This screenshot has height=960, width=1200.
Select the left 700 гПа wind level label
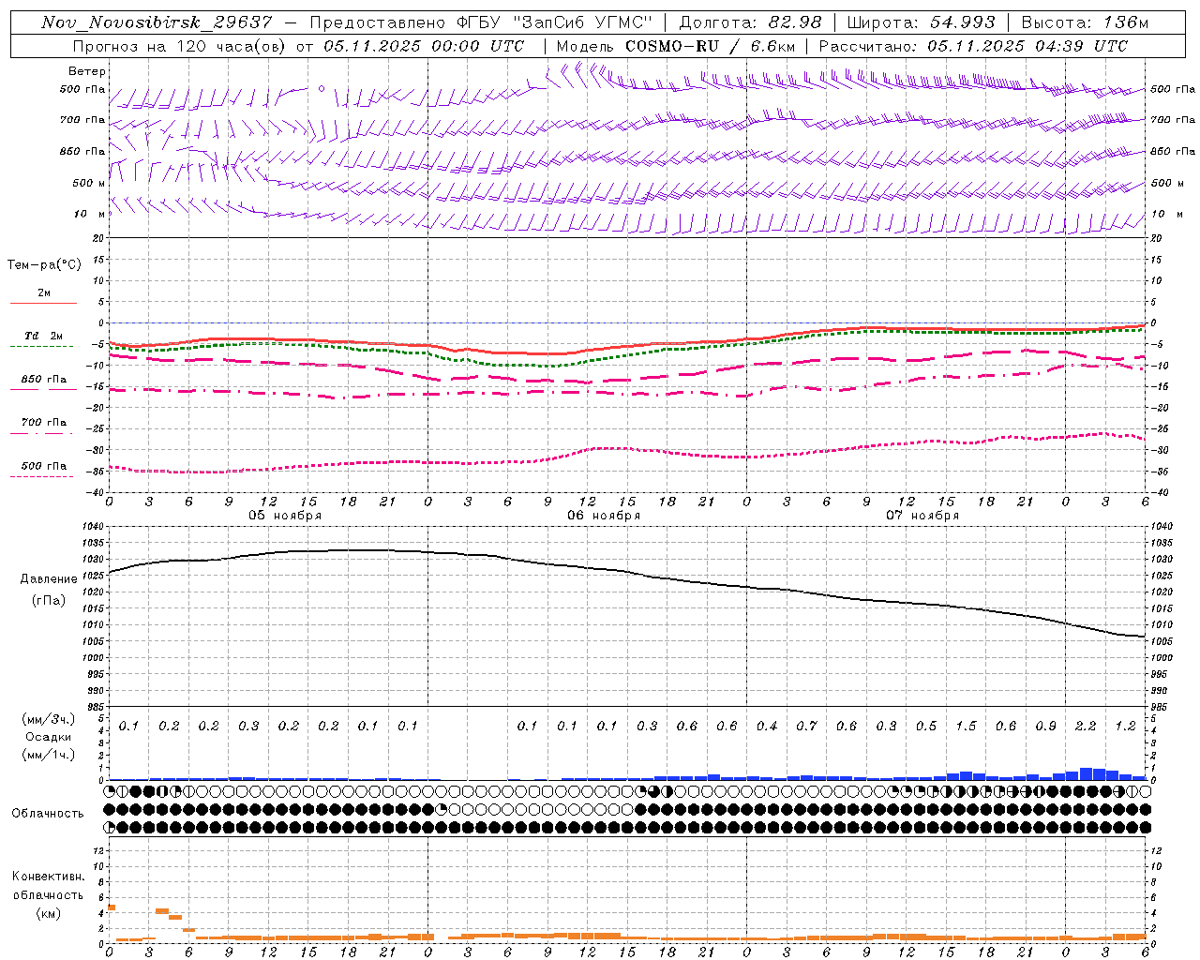point(82,120)
